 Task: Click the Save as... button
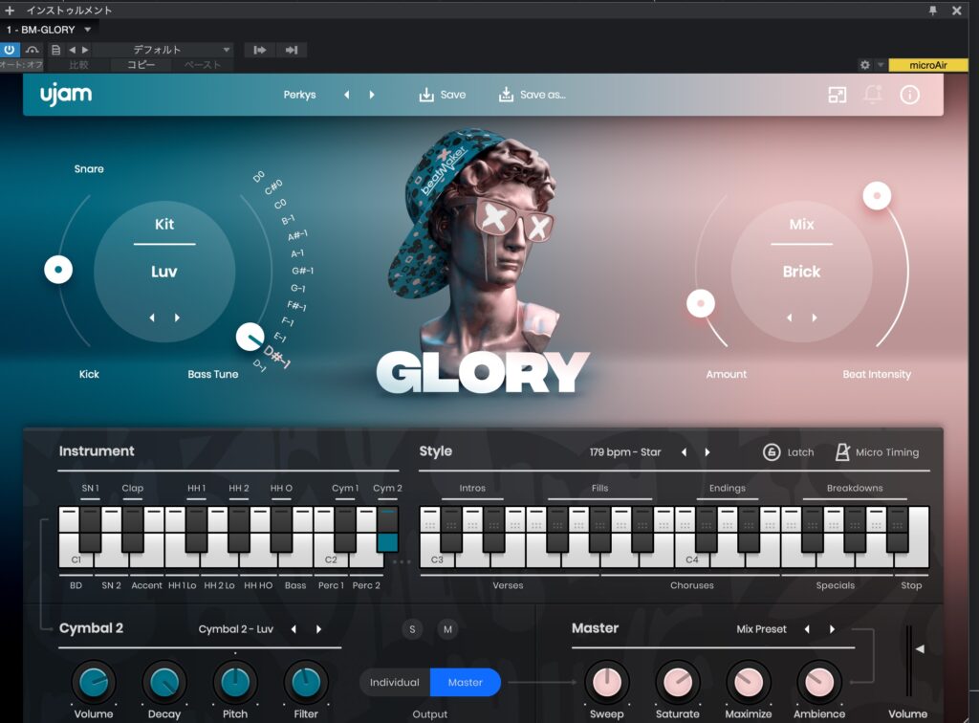tap(532, 95)
